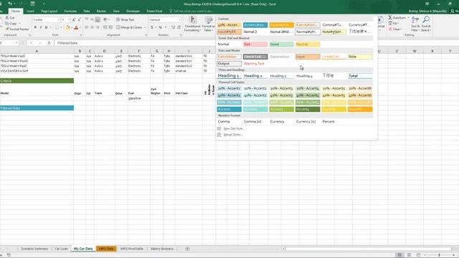Open the Sort & Filter menu
Viewport: 459px width, 258px height.
(x=415, y=24)
